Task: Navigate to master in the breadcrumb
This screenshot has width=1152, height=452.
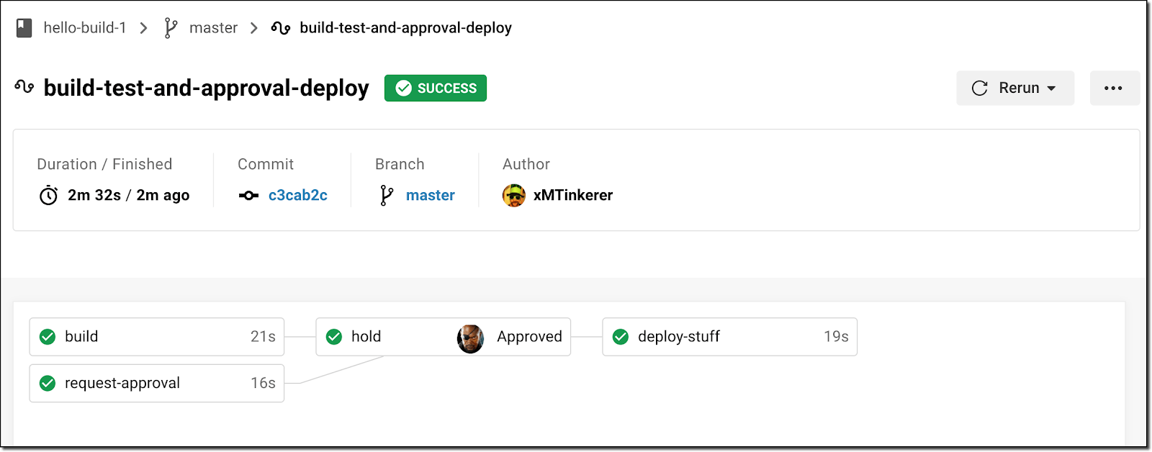Action: (213, 28)
